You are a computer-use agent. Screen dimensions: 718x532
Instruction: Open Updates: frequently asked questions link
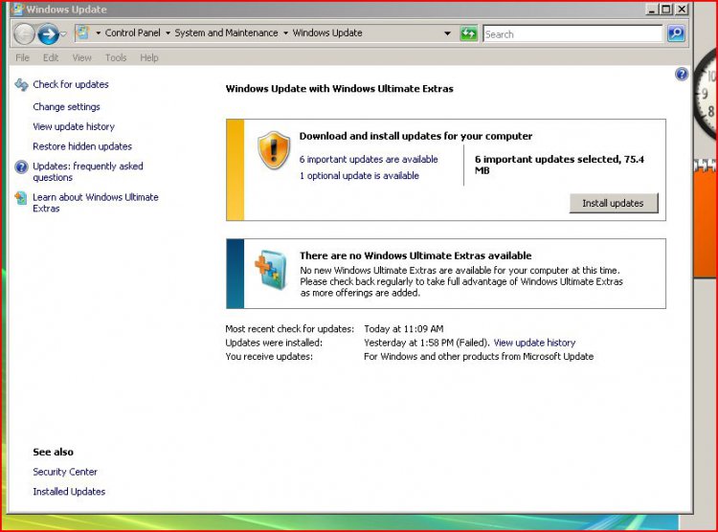(88, 171)
